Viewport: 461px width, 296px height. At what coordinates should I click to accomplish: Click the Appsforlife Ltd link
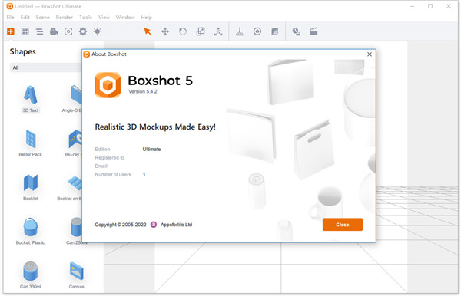(x=176, y=225)
